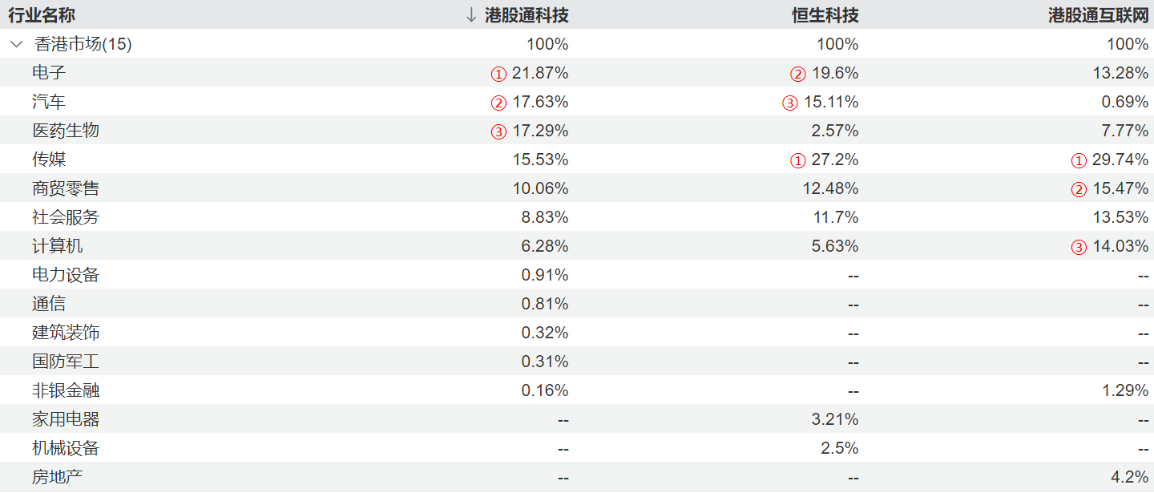
Task: Click the 香港市场(15) group label
Action: [83, 44]
